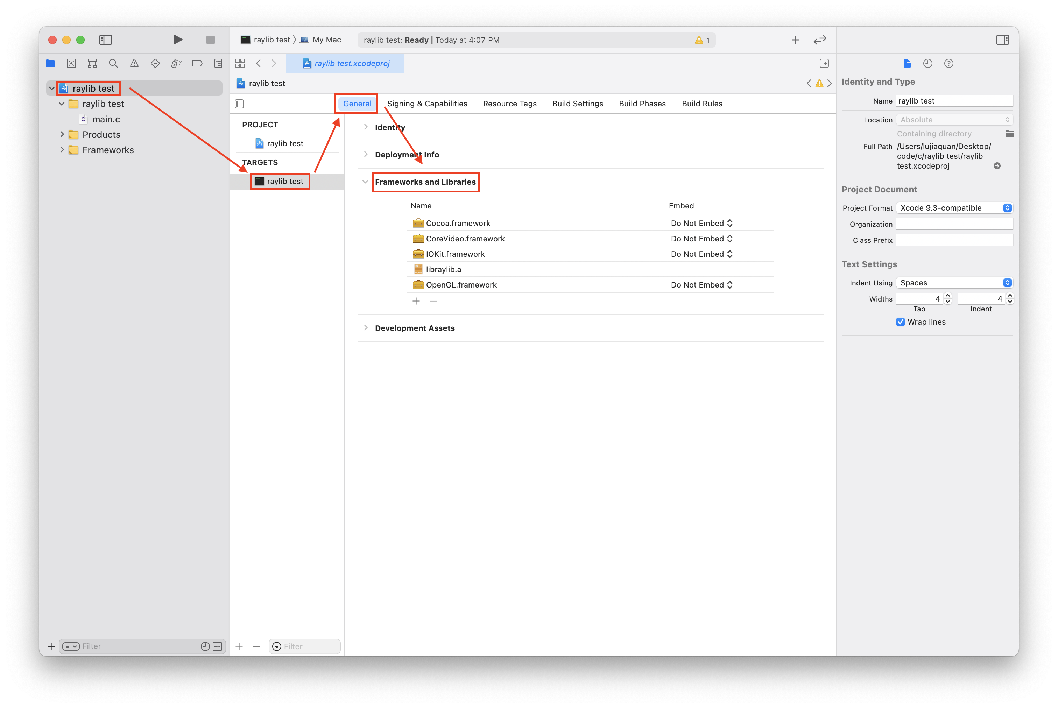Select the libraylib.a library row
The height and width of the screenshot is (708, 1058).
pyautogui.click(x=590, y=269)
